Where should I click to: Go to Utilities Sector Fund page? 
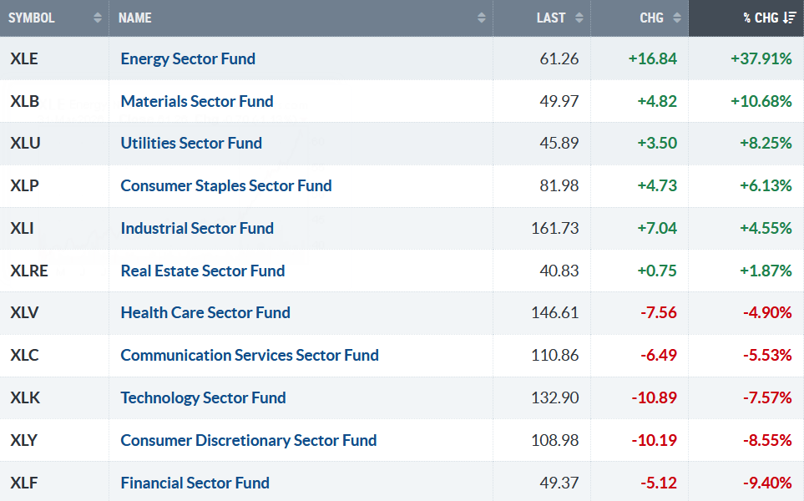click(x=191, y=143)
